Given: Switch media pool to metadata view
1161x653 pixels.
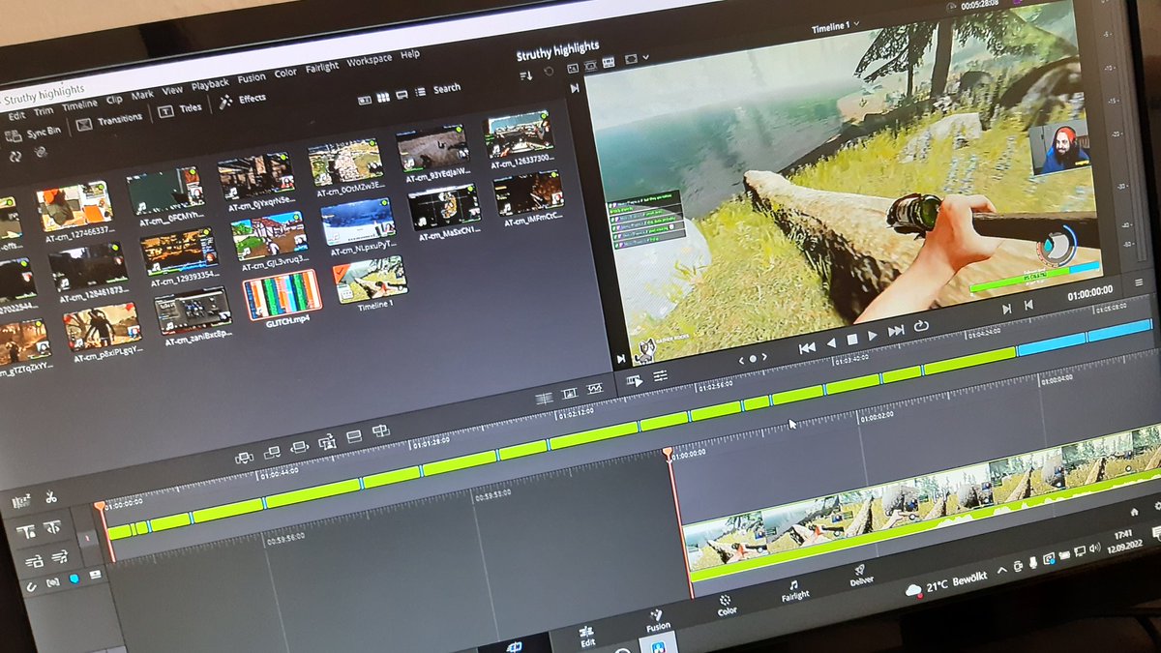Looking at the screenshot, I should click(x=365, y=99).
